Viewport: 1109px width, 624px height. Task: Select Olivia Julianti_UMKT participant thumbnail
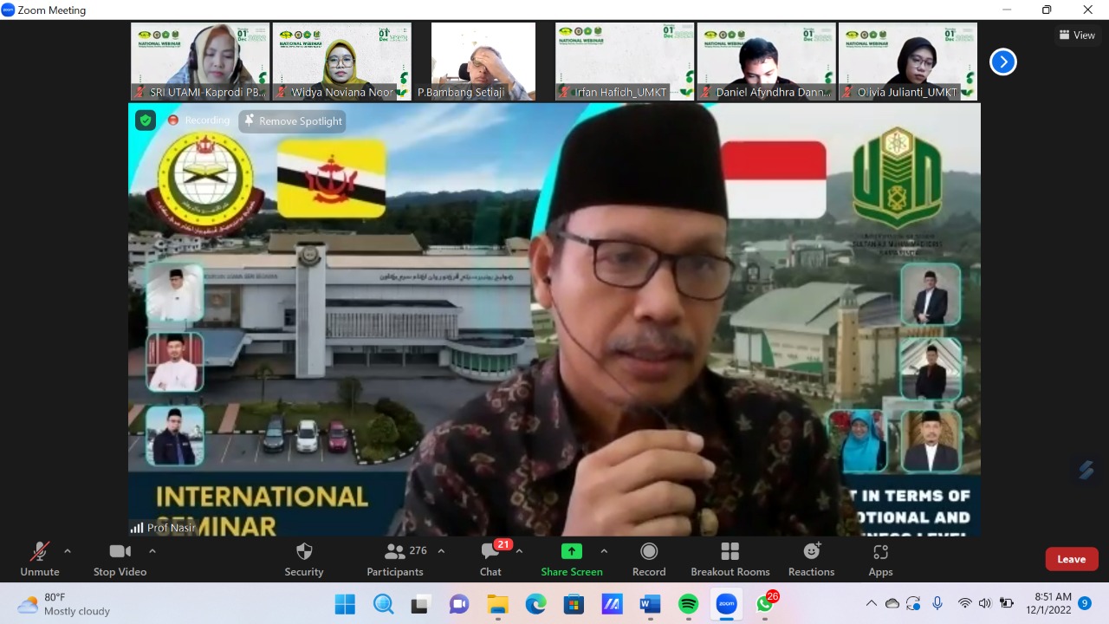coord(908,62)
